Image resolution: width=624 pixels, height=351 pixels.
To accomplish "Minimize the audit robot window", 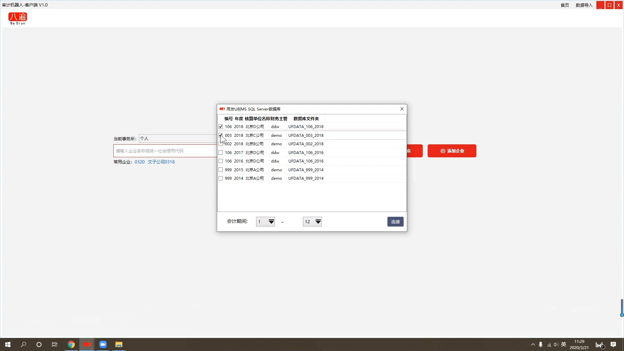I will click(600, 5).
